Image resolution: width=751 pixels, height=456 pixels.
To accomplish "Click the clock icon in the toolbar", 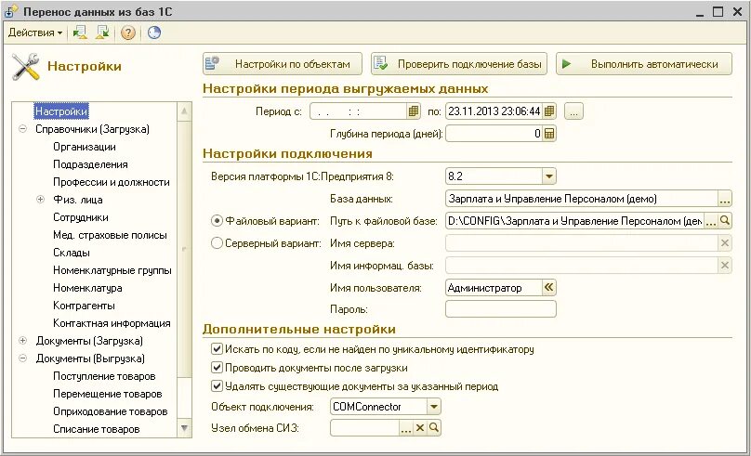I will [x=153, y=33].
